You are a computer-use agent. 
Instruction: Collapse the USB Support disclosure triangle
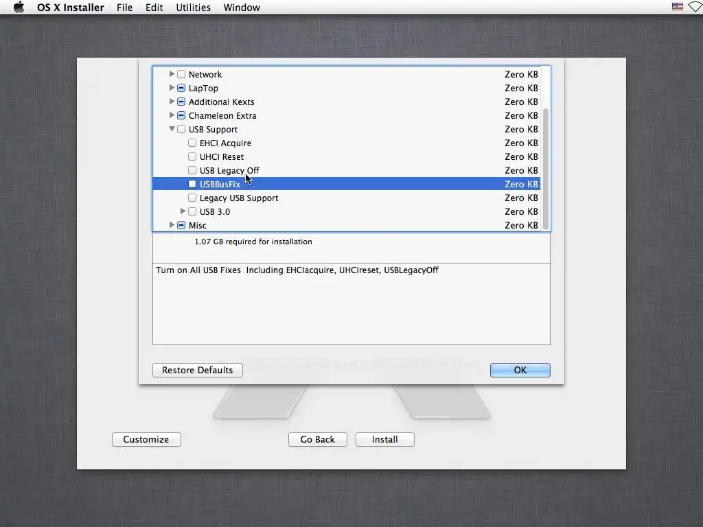click(x=172, y=129)
